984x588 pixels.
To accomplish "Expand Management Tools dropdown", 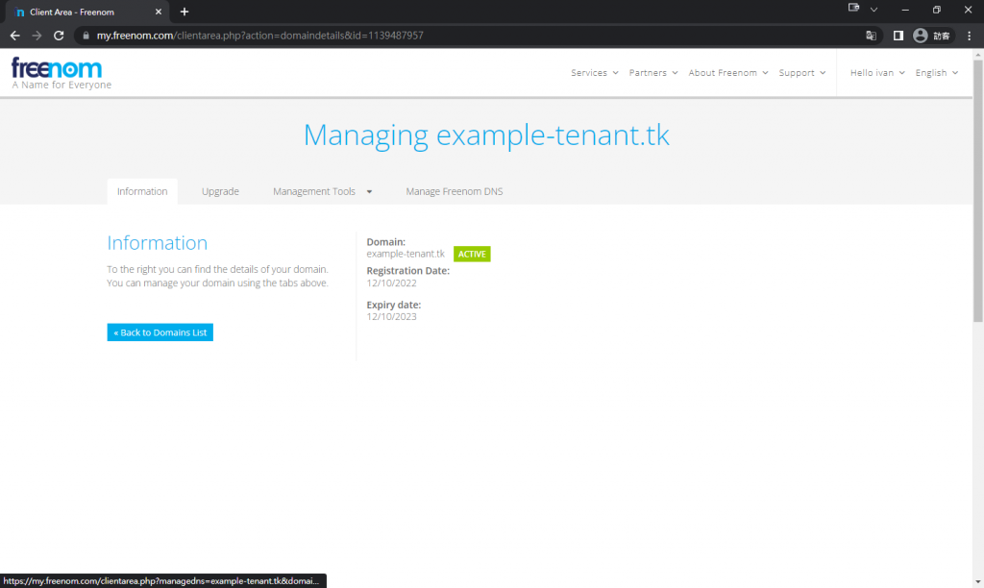I will pos(323,191).
